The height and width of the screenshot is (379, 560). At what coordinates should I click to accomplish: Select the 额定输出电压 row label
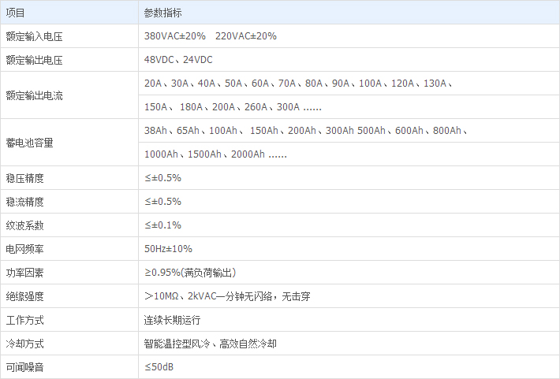coord(34,60)
